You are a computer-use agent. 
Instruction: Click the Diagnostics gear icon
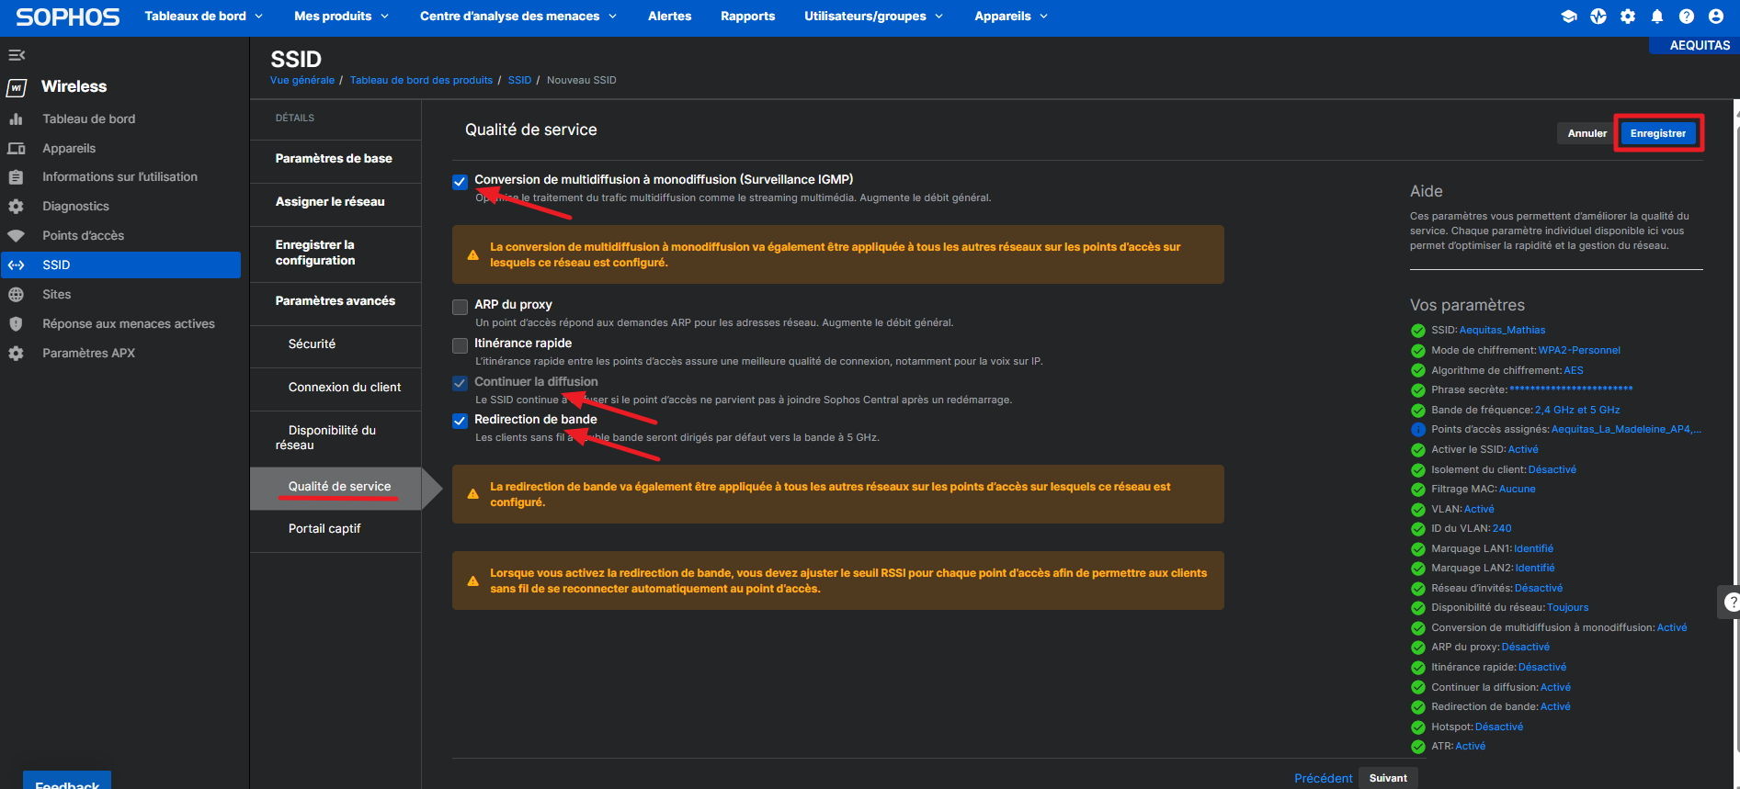coord(16,207)
